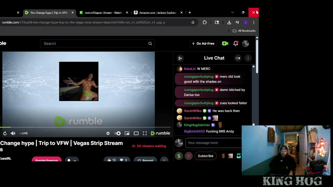Open Chrome three-dot menu

pos(254,22)
